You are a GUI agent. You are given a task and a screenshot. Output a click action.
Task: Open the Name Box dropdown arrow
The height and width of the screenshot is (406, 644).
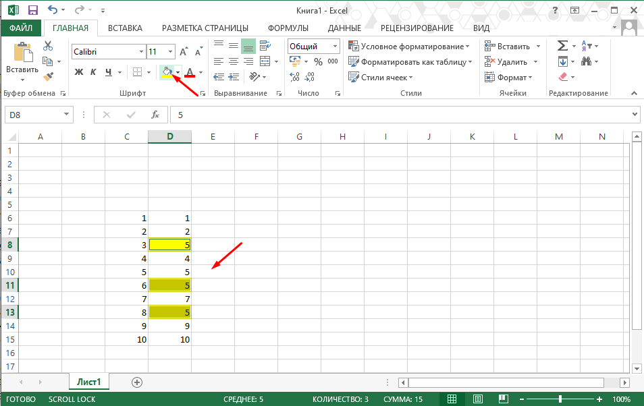point(66,115)
